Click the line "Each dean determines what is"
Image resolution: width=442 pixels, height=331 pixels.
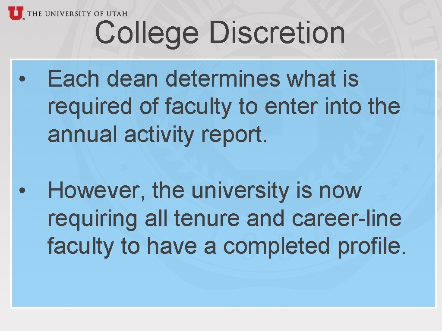point(203,79)
